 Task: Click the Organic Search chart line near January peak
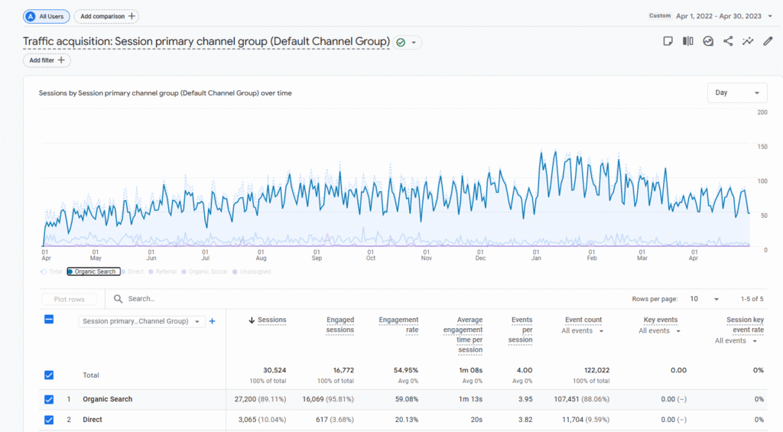541,152
